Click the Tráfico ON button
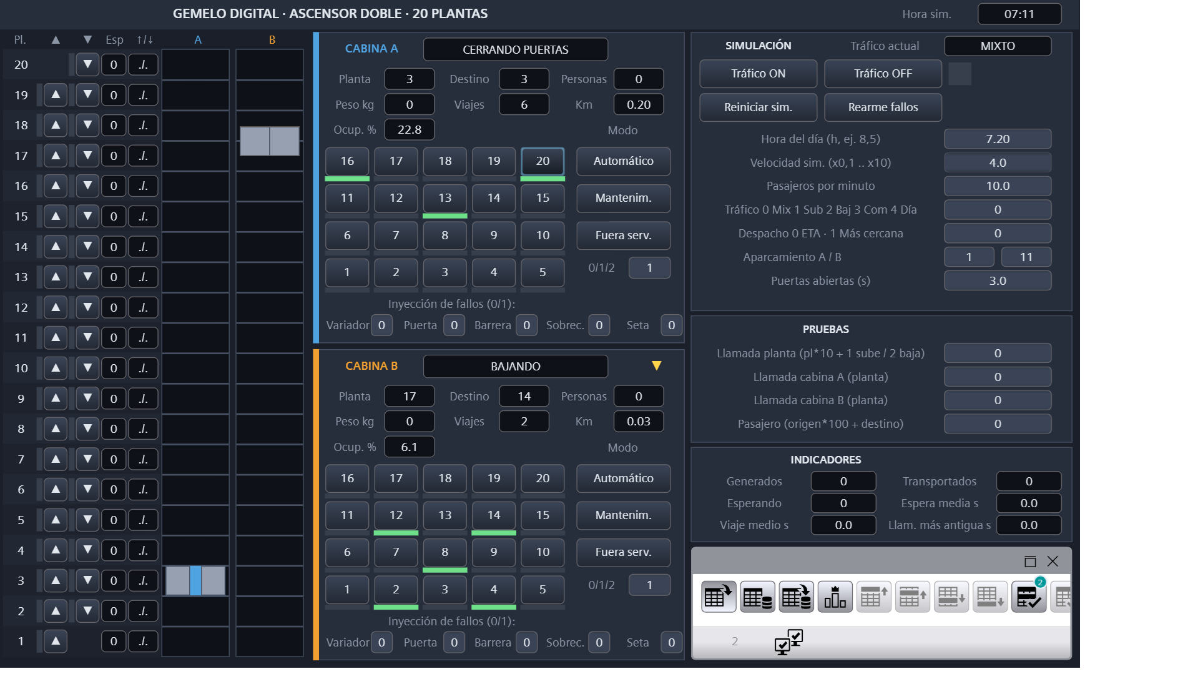The width and height of the screenshot is (1198, 674). tap(758, 74)
